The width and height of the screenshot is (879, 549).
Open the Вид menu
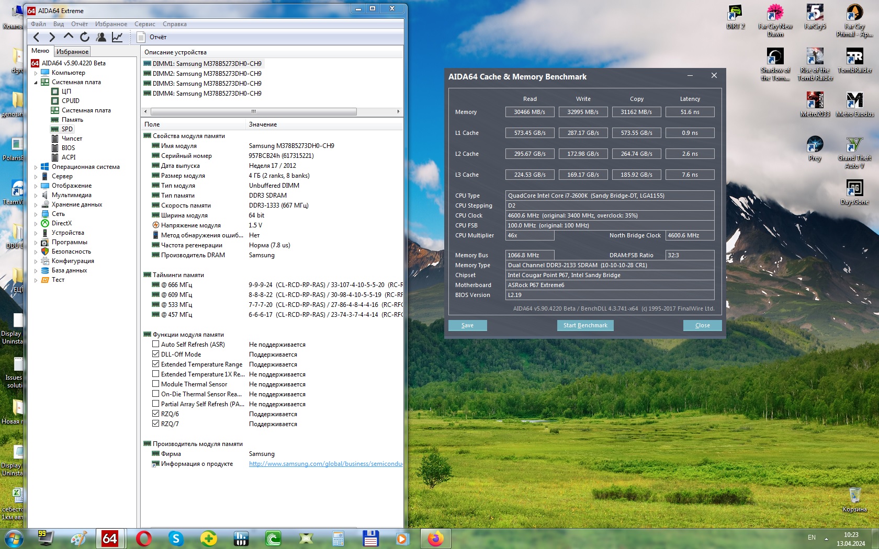pyautogui.click(x=59, y=24)
